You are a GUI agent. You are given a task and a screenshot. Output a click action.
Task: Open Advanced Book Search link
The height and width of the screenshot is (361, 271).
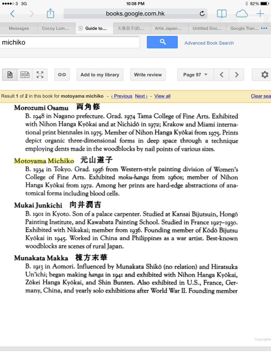[209, 43]
